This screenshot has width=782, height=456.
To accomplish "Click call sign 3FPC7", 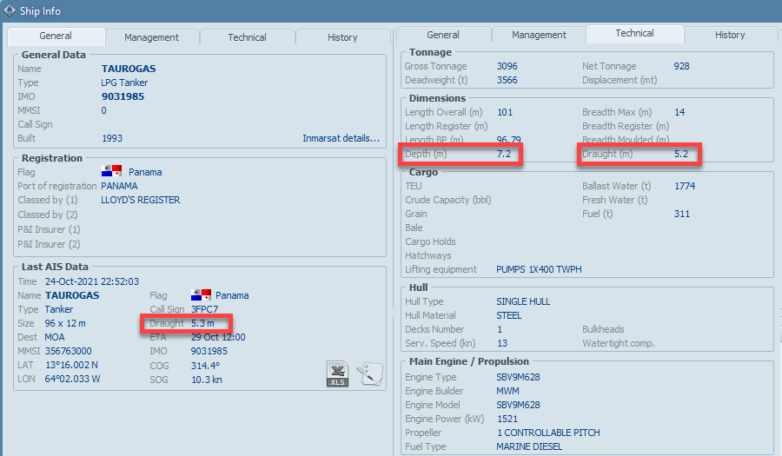I will (x=204, y=309).
